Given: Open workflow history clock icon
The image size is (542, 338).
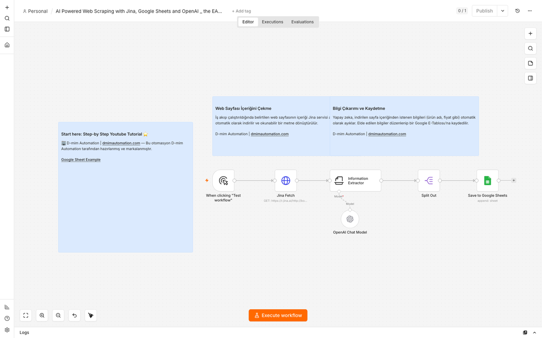Looking at the screenshot, I should click(518, 11).
